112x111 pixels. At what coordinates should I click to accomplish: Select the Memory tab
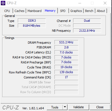(50, 11)
